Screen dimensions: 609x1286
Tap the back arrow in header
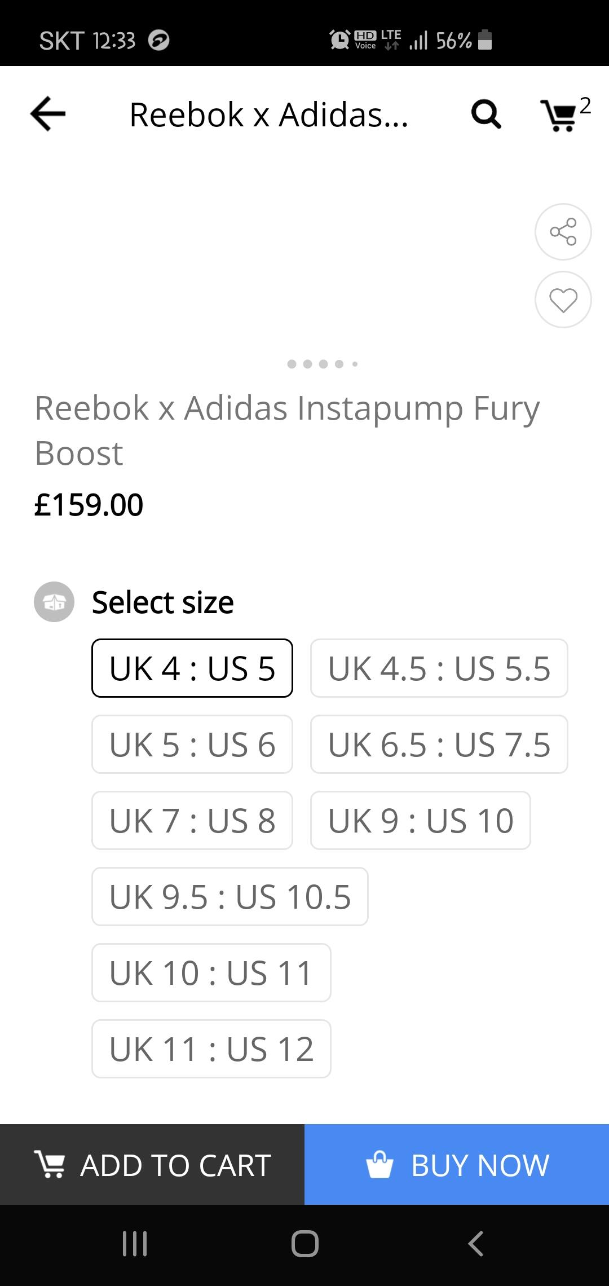coord(48,114)
